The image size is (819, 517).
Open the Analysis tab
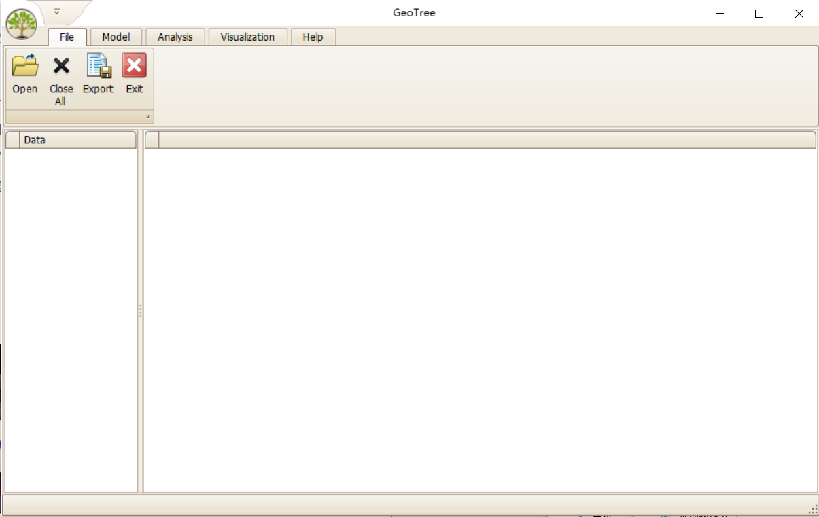click(175, 37)
